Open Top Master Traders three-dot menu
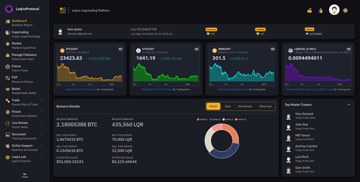The width and height of the screenshot is (360, 182). (349, 105)
